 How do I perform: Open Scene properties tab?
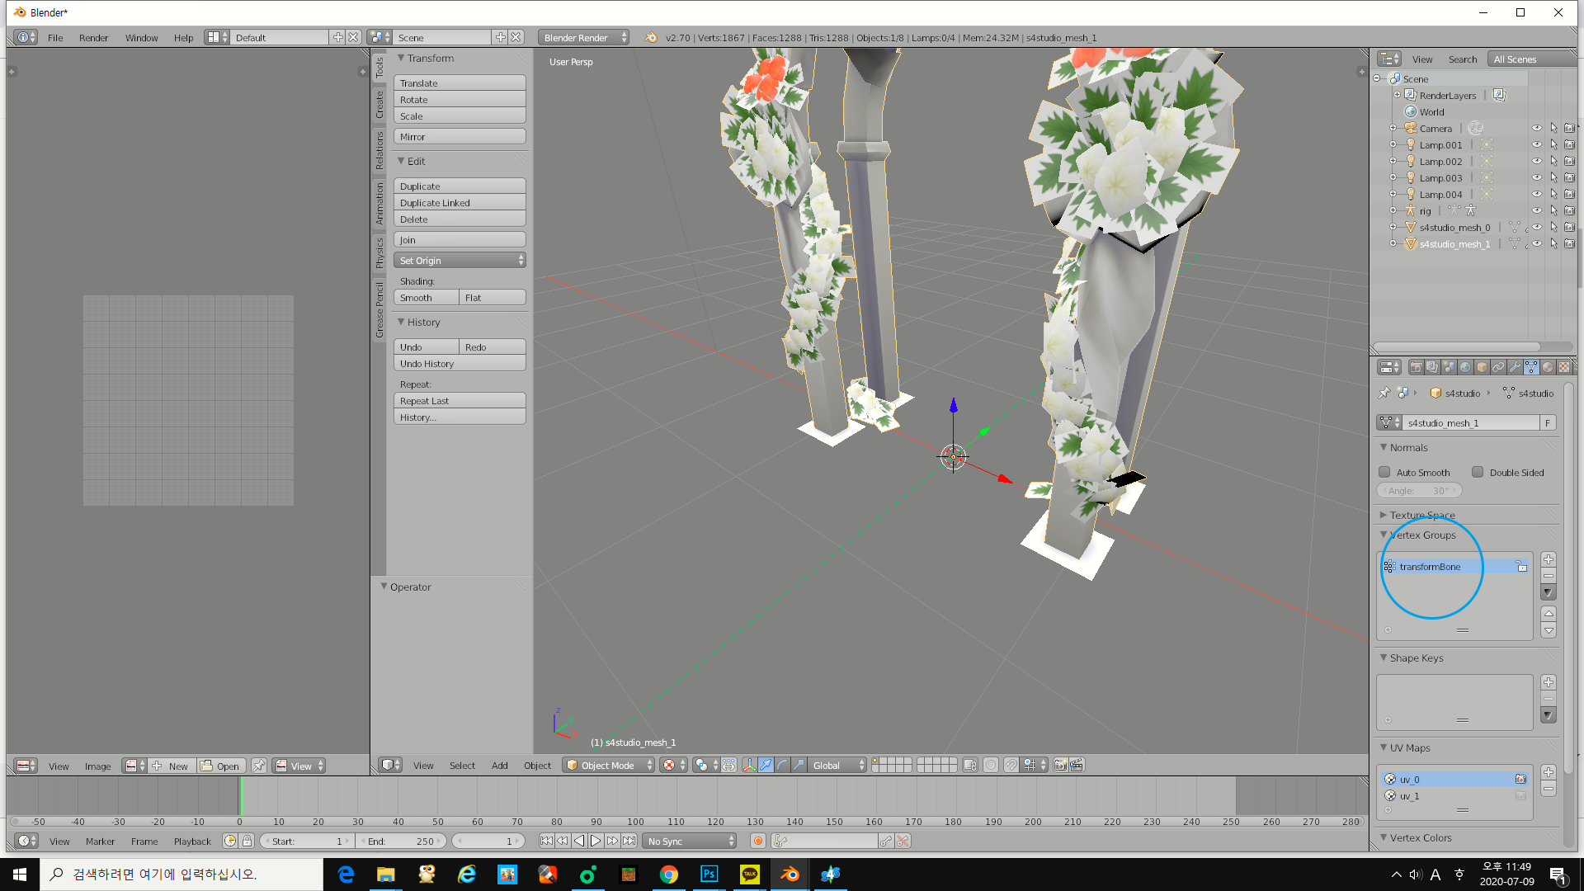pyautogui.click(x=1449, y=367)
